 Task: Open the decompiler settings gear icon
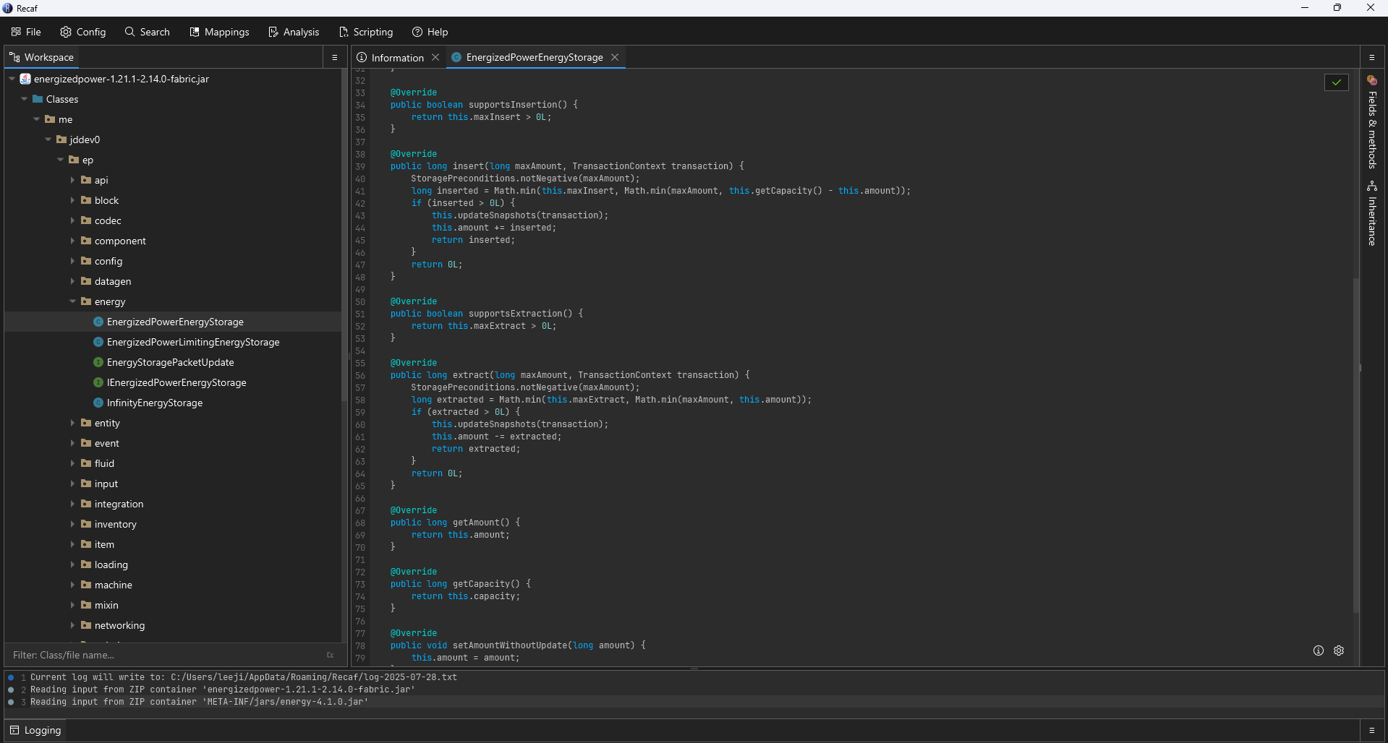(x=1339, y=650)
